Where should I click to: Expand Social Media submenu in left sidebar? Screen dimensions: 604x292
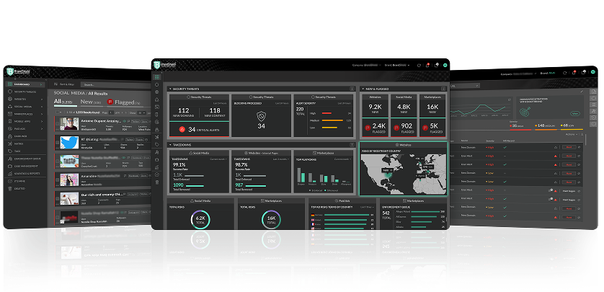click(x=42, y=106)
